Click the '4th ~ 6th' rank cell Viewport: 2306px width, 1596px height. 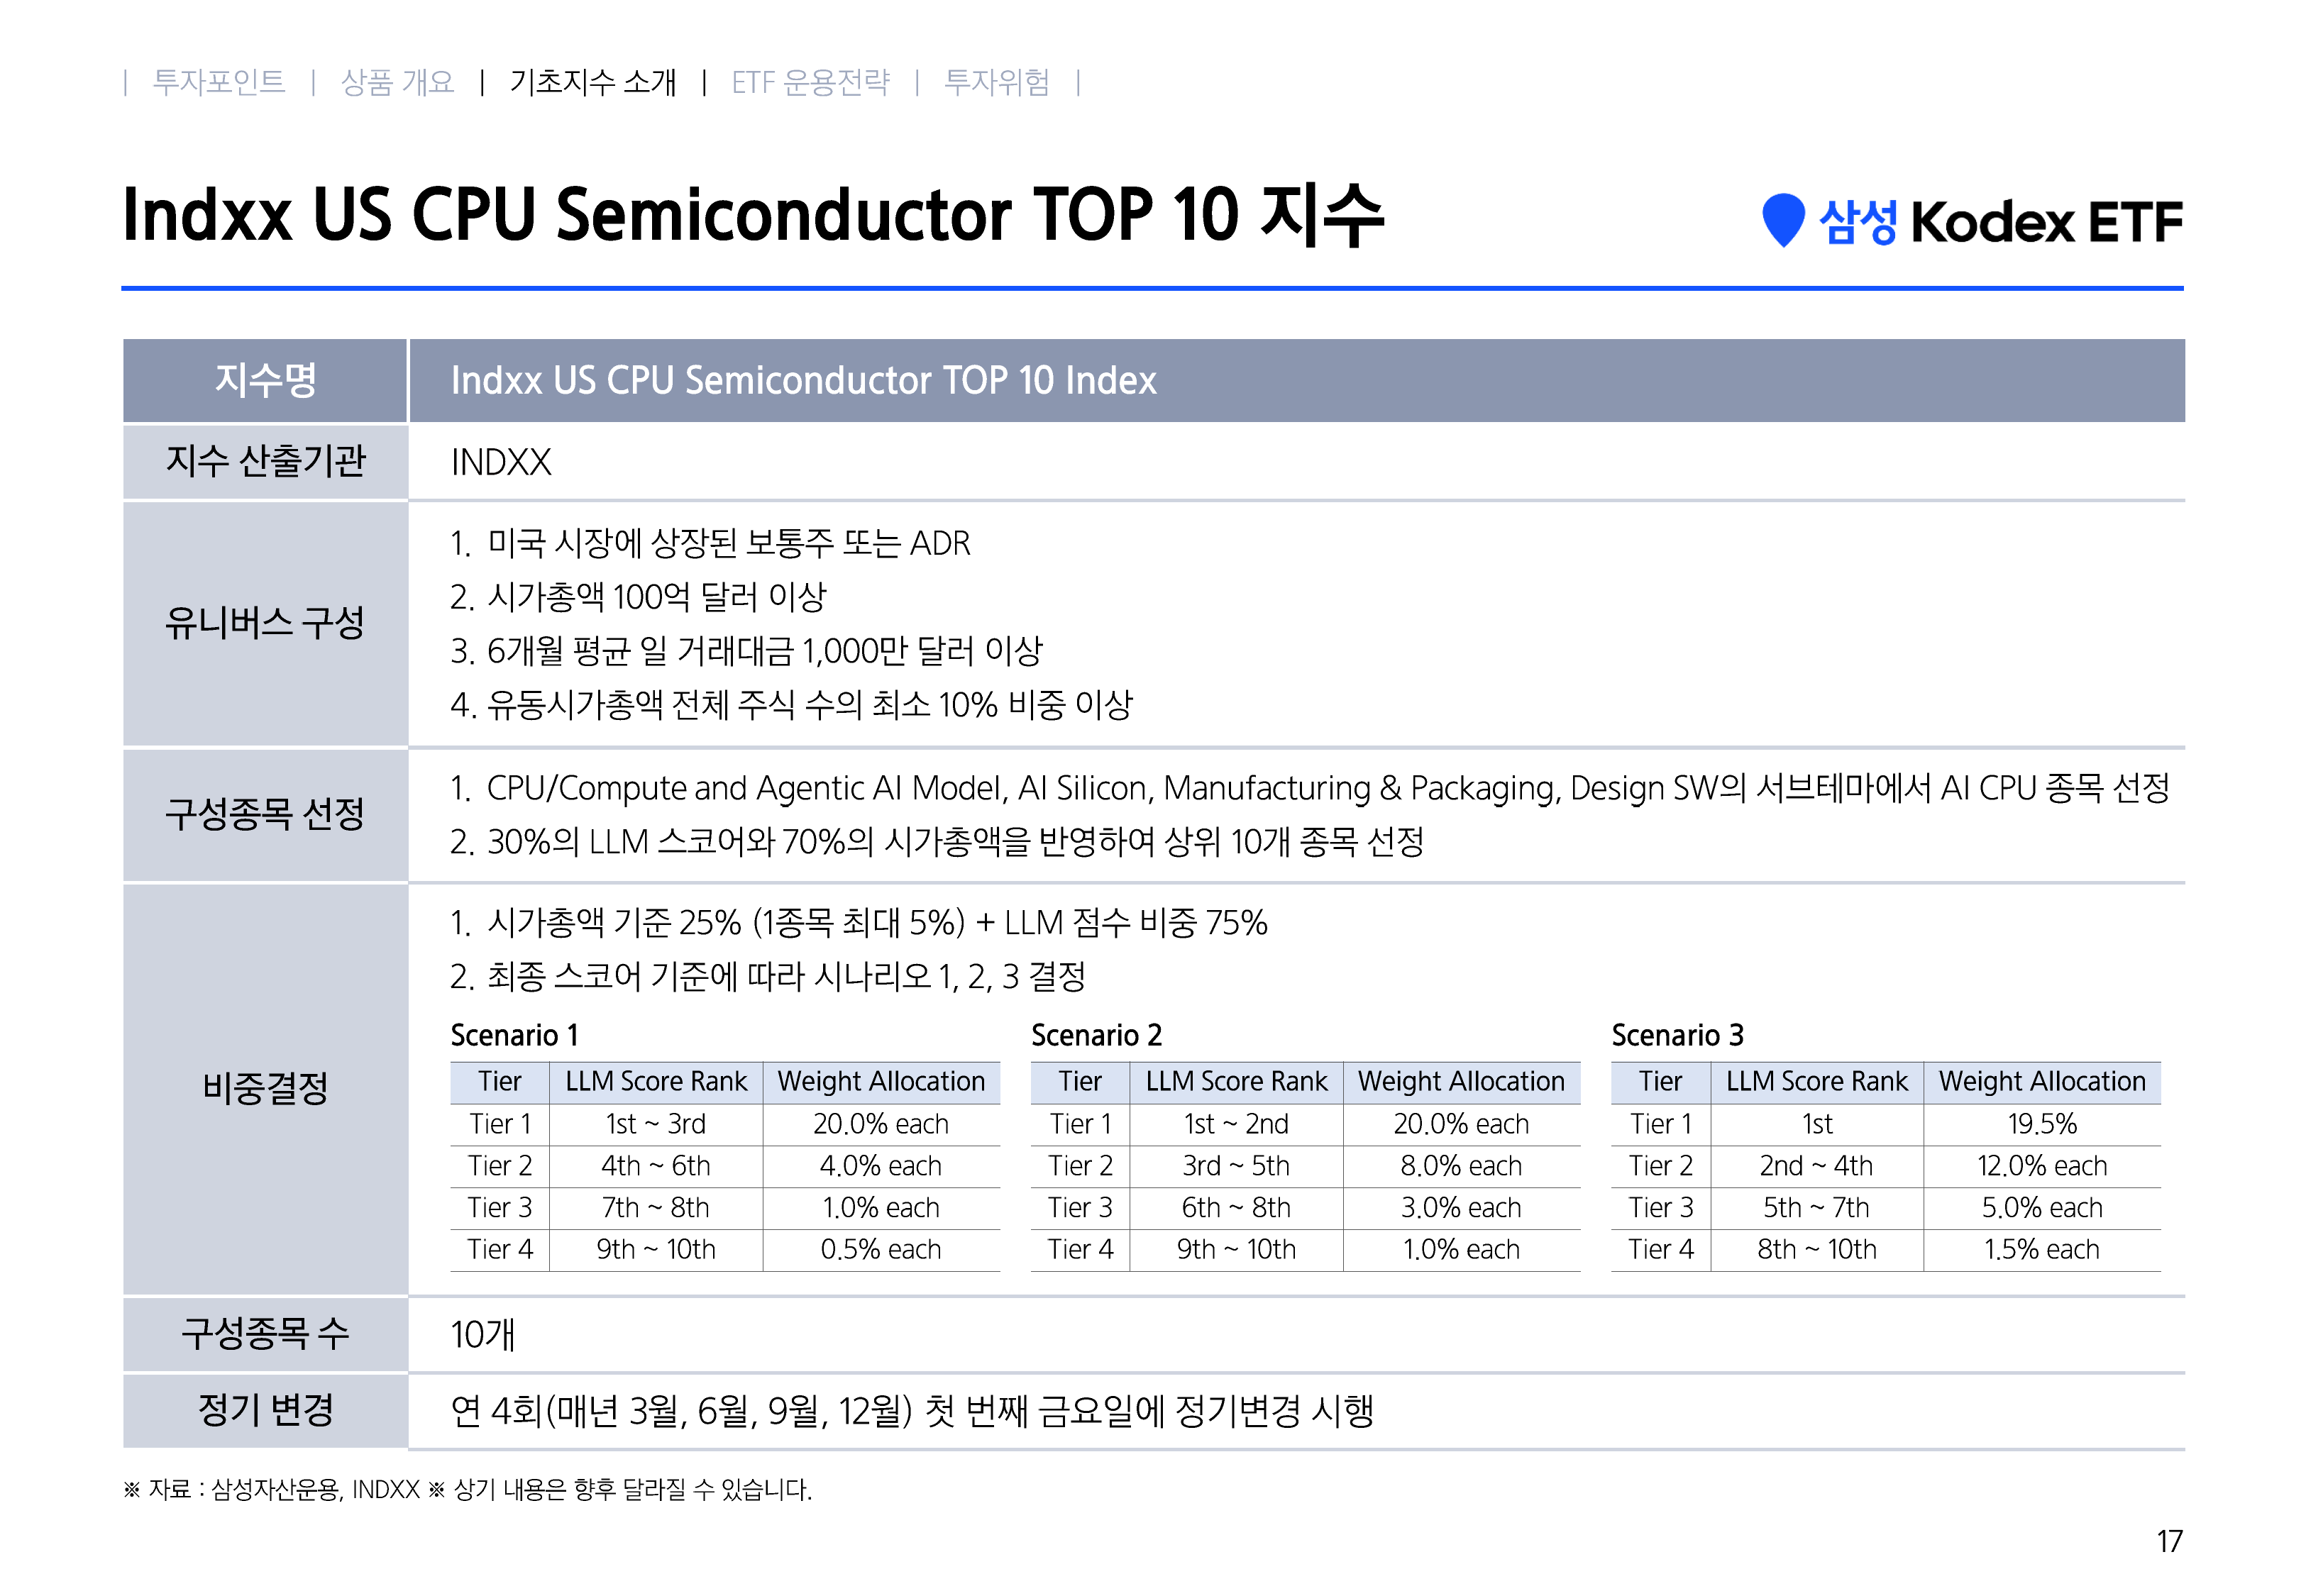656,1166
